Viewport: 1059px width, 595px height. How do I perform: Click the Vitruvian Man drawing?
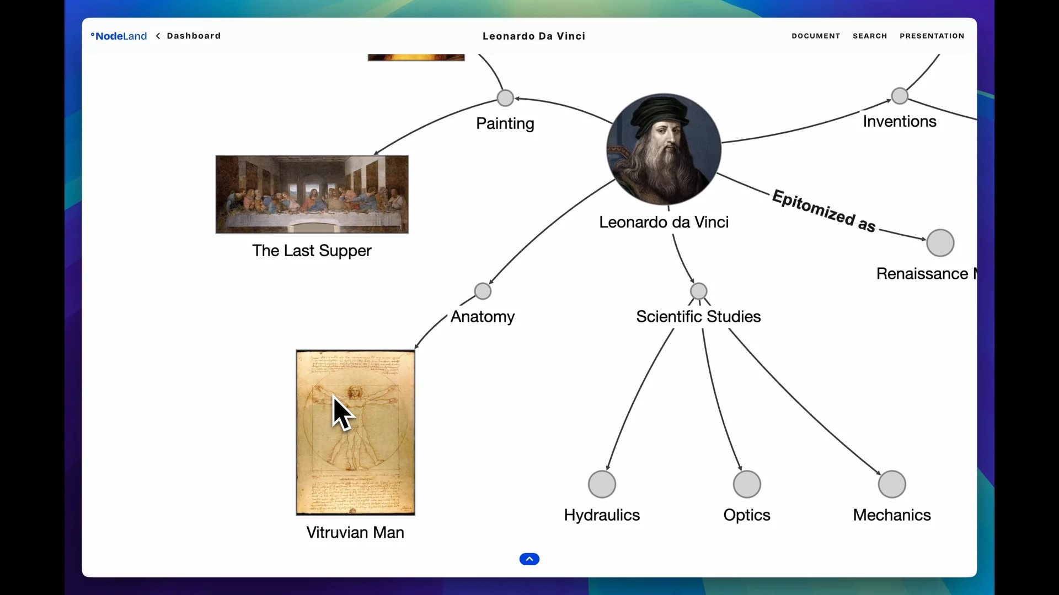356,432
